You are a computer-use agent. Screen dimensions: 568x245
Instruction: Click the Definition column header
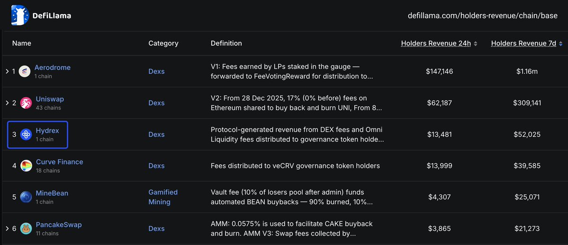[x=226, y=43]
